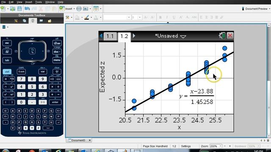Open the Content Explorer folder icon in toolbox

tap(50, 21)
